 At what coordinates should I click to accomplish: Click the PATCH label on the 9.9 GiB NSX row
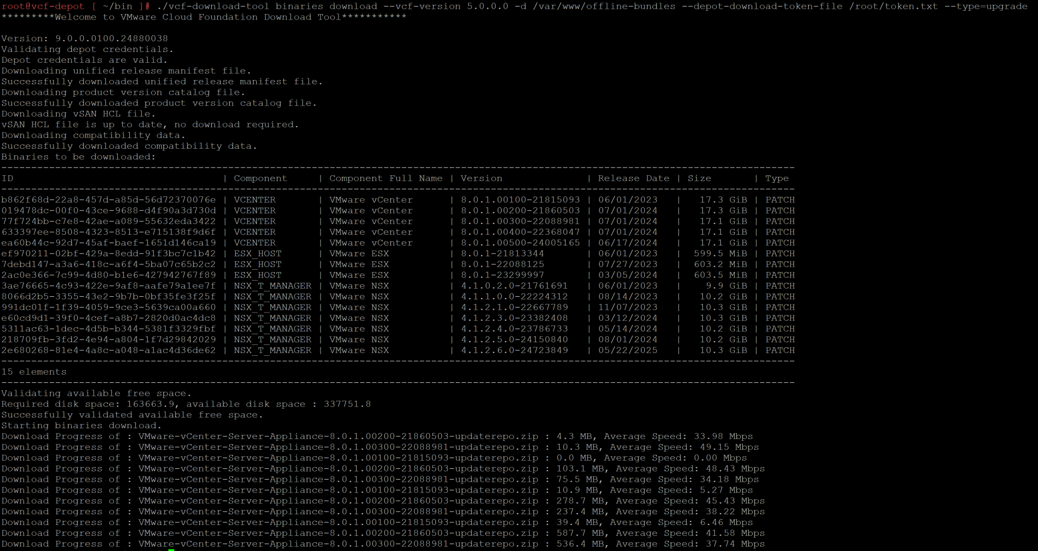point(780,286)
